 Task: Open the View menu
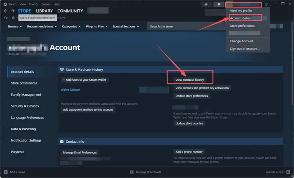tap(23, 4)
